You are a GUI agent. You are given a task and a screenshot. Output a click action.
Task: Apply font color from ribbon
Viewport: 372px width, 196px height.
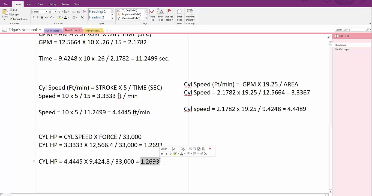coord(66,17)
